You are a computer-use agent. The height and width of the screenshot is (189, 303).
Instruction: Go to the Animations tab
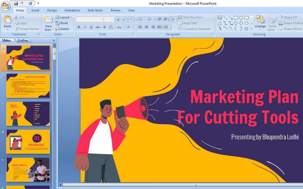pyautogui.click(x=72, y=11)
